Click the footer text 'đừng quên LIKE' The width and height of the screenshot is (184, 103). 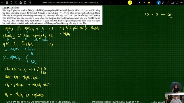159,102
